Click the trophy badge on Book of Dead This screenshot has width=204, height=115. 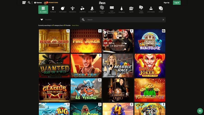[68, 31]
